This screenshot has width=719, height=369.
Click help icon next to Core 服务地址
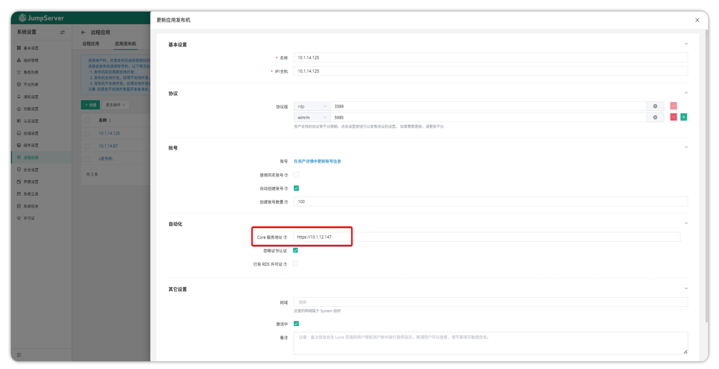point(285,237)
